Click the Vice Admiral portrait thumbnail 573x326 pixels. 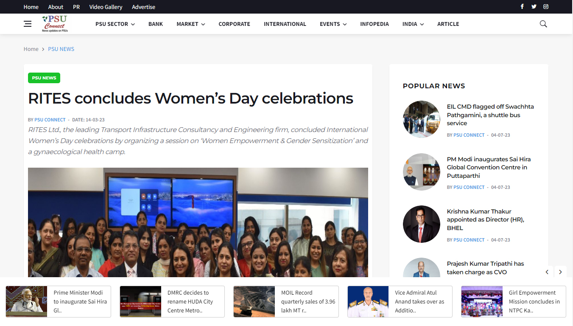pos(368,301)
